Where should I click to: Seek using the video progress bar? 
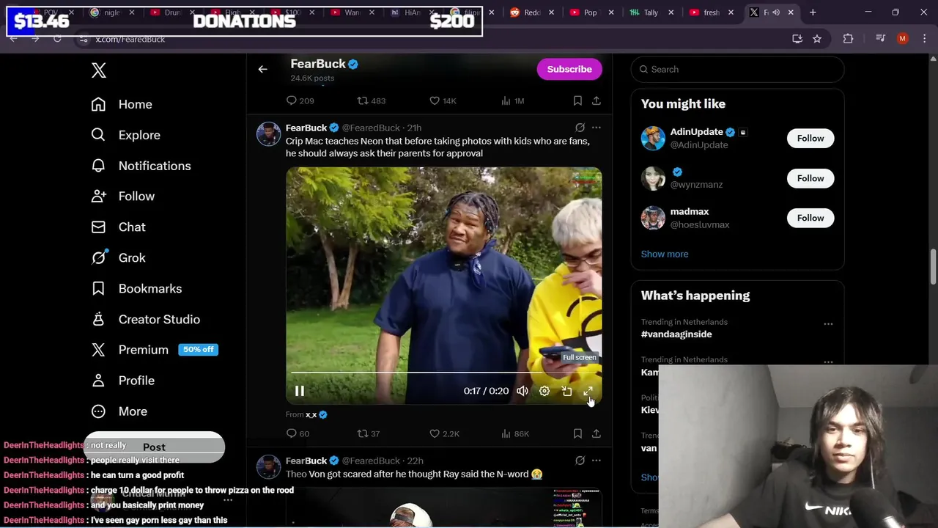444,373
